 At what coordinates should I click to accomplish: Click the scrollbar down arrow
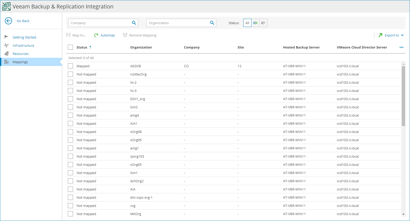coord(403,214)
